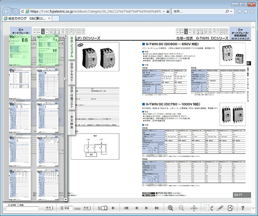Go back using the browser back arrow
This screenshot has height=216, width=258.
coord(7,11)
